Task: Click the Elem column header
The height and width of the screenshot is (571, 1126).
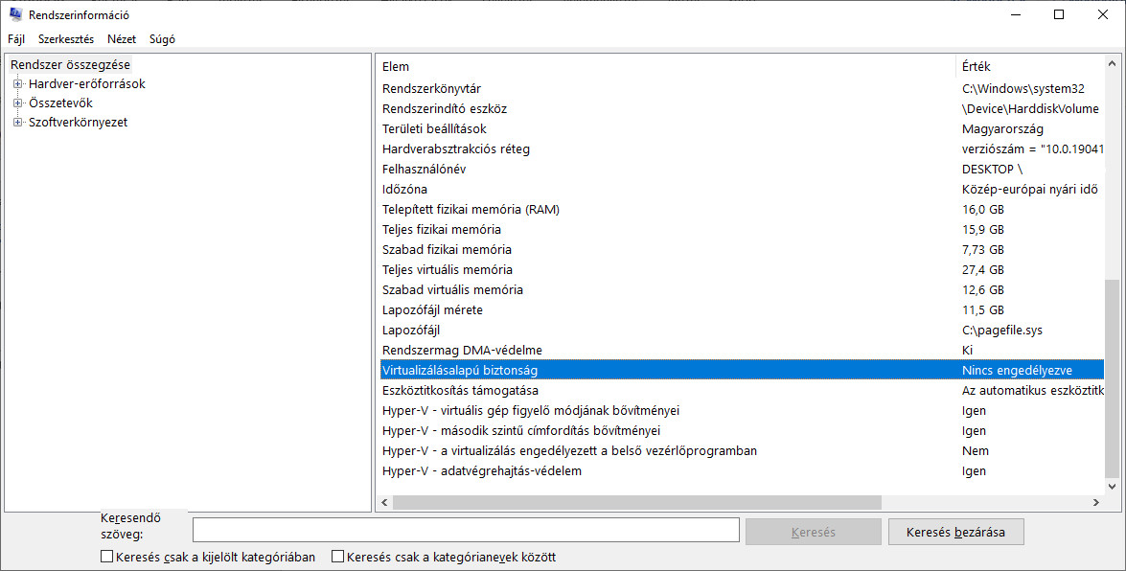Action: pos(666,67)
